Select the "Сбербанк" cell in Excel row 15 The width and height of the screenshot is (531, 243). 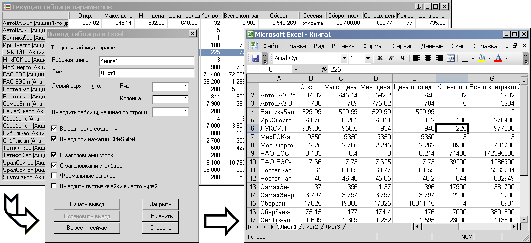point(280,204)
